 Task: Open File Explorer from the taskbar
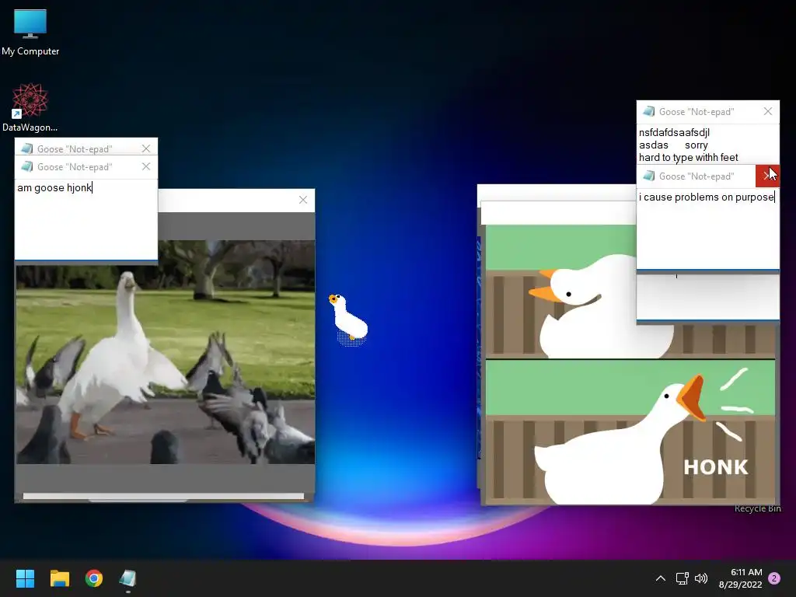[59, 578]
